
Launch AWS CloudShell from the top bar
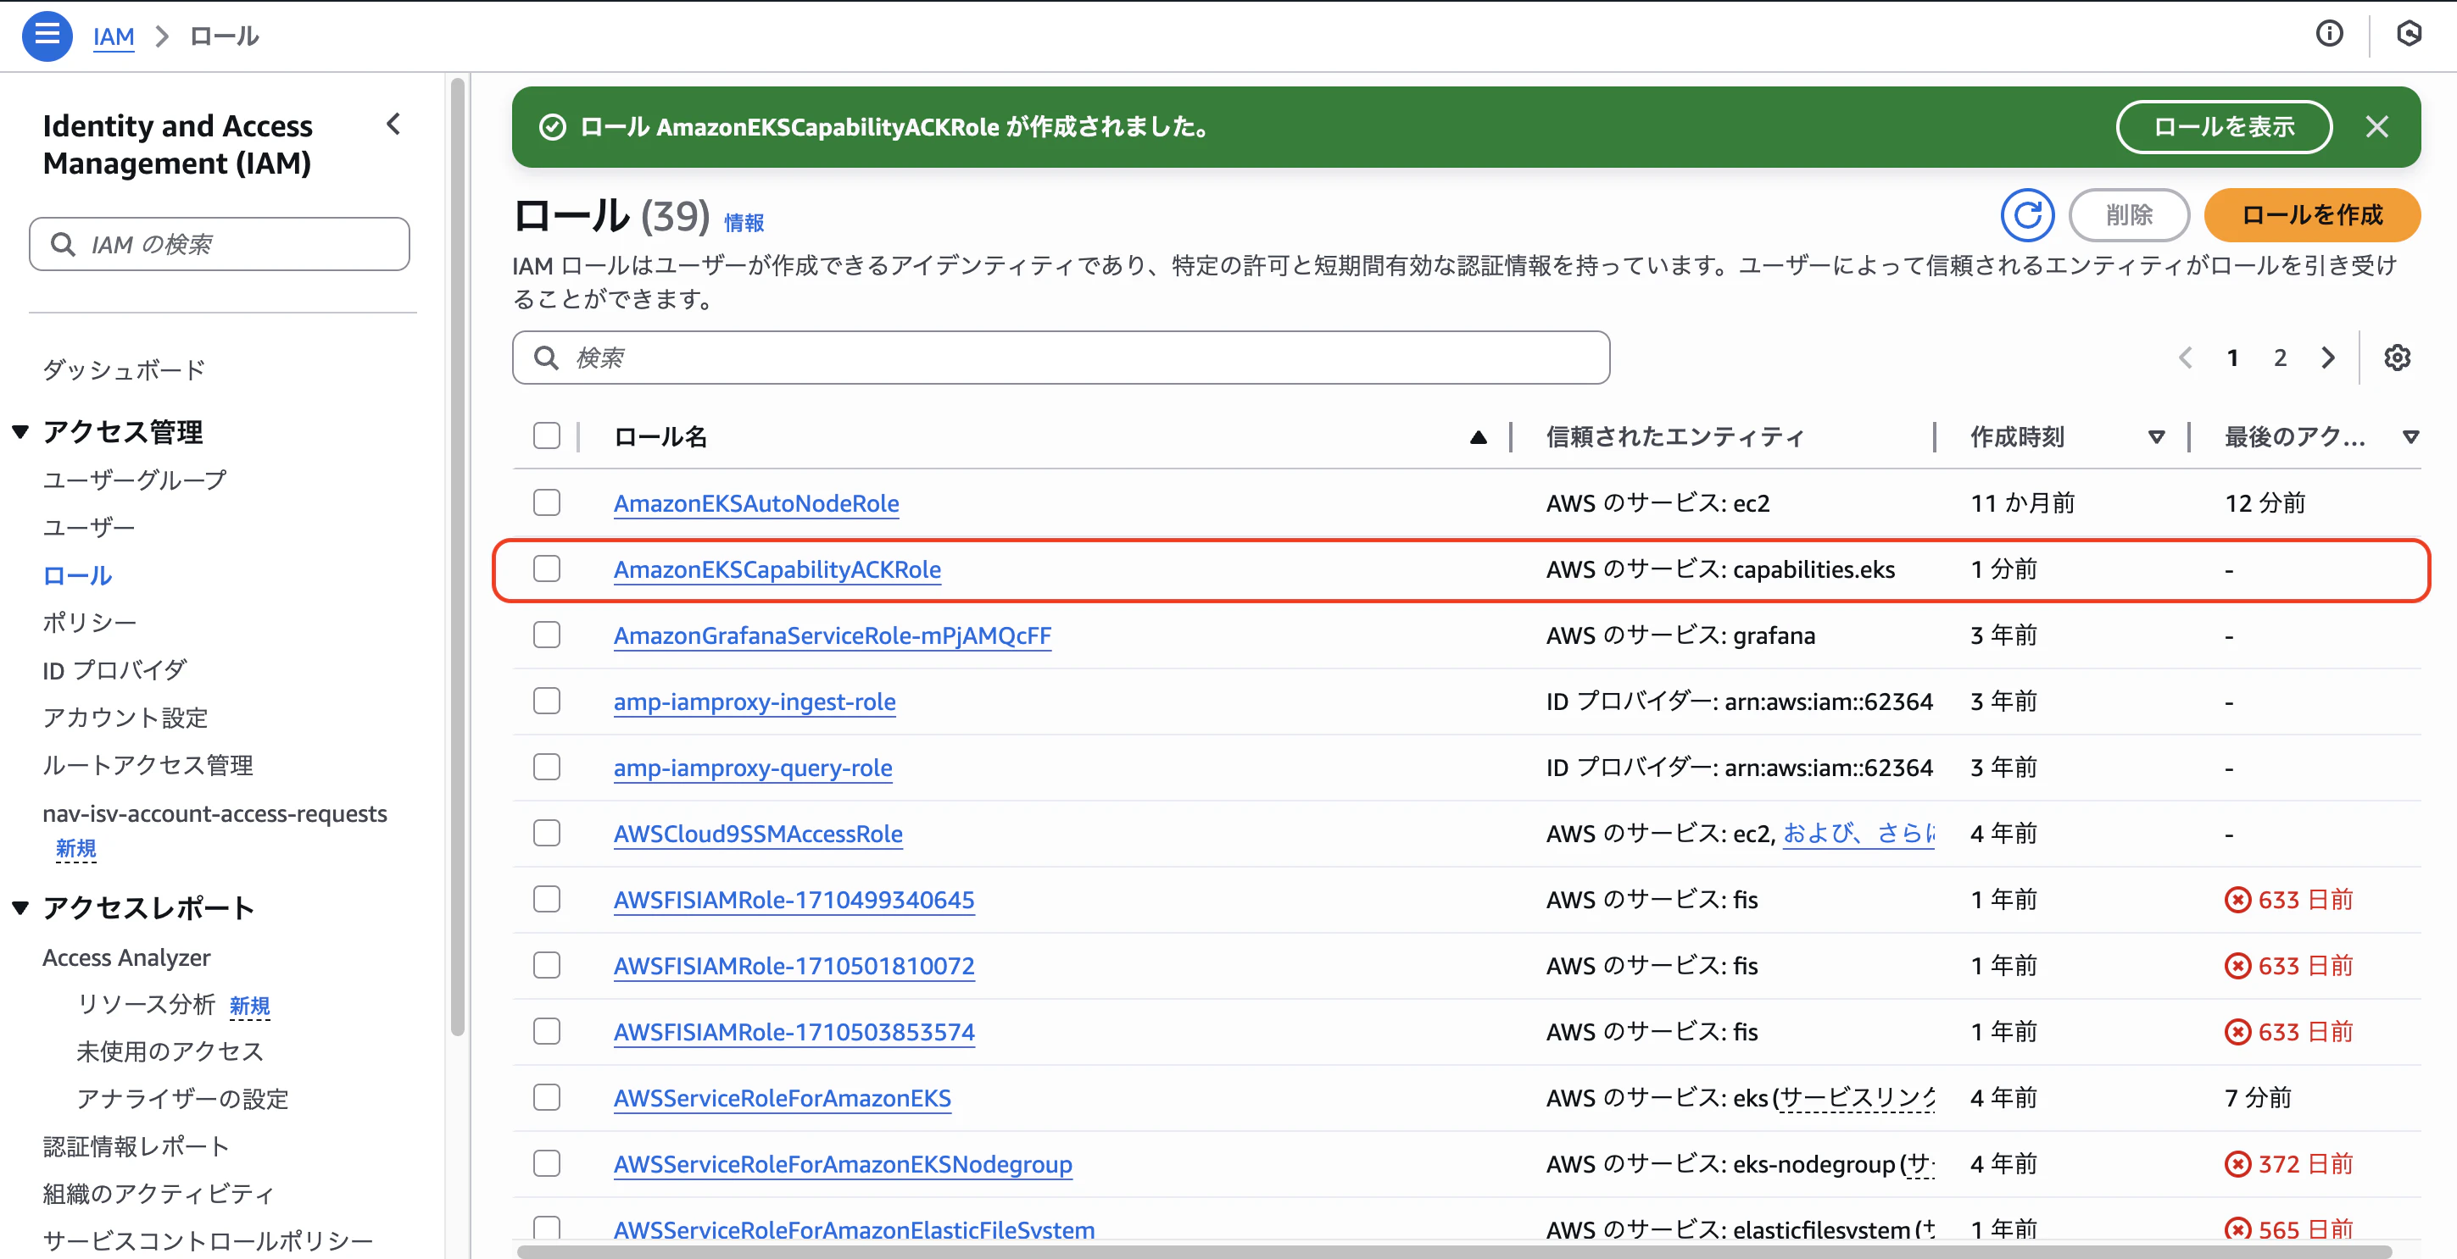[x=2410, y=34]
